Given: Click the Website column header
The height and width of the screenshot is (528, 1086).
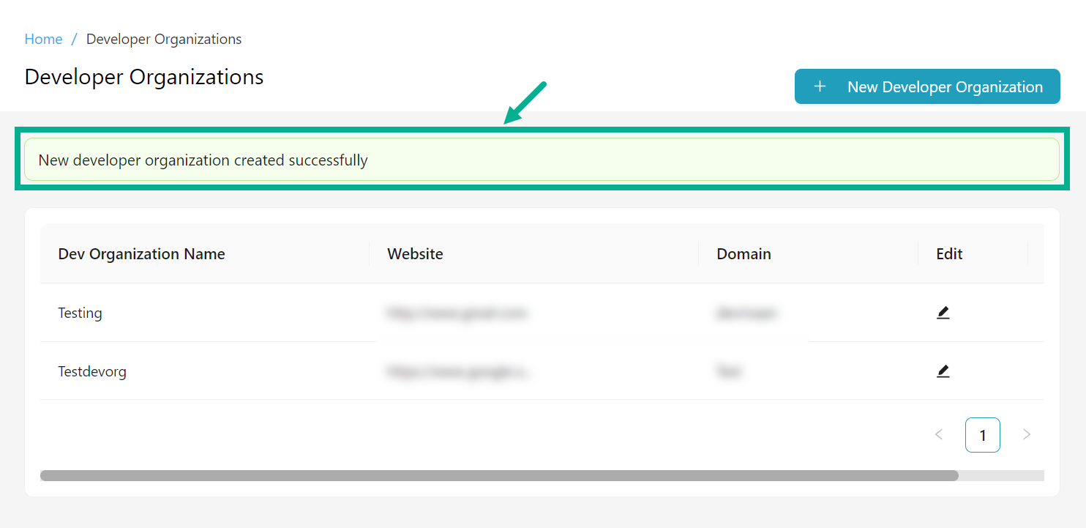Looking at the screenshot, I should pos(415,254).
